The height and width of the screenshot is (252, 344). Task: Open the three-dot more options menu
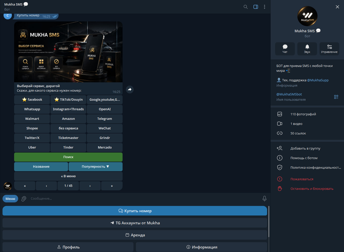click(265, 7)
